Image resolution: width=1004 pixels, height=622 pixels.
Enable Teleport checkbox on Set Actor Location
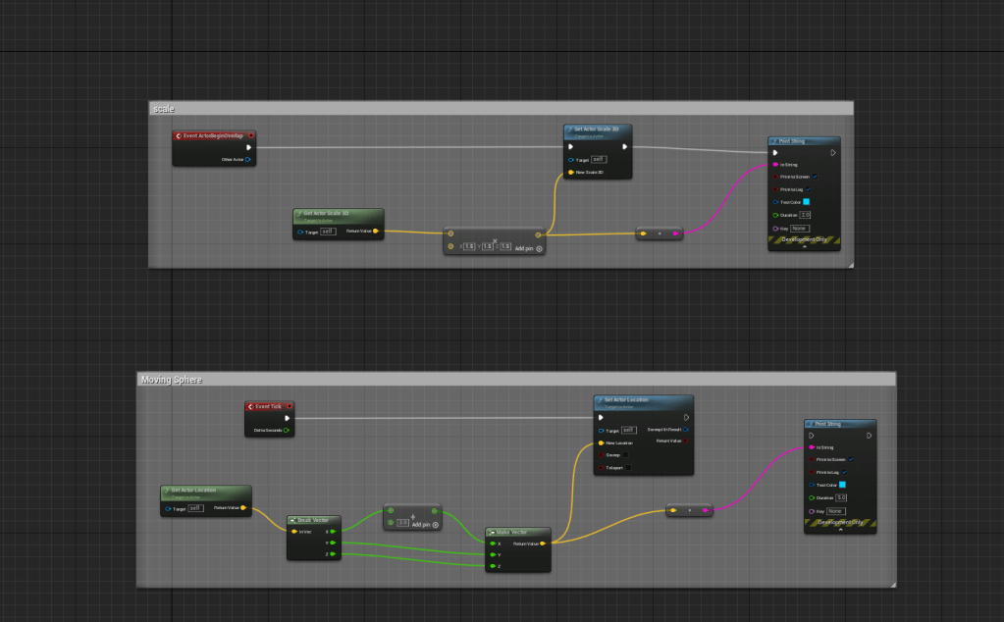pos(628,468)
